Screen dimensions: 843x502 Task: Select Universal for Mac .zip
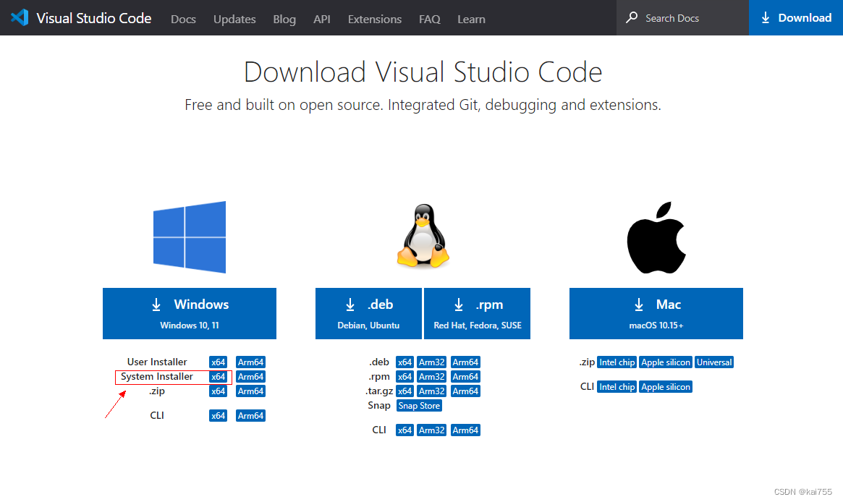coord(714,362)
